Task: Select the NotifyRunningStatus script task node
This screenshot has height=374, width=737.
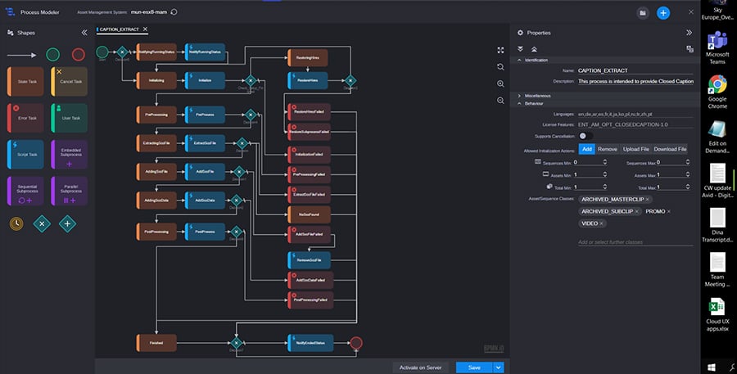Action: pyautogui.click(x=205, y=52)
